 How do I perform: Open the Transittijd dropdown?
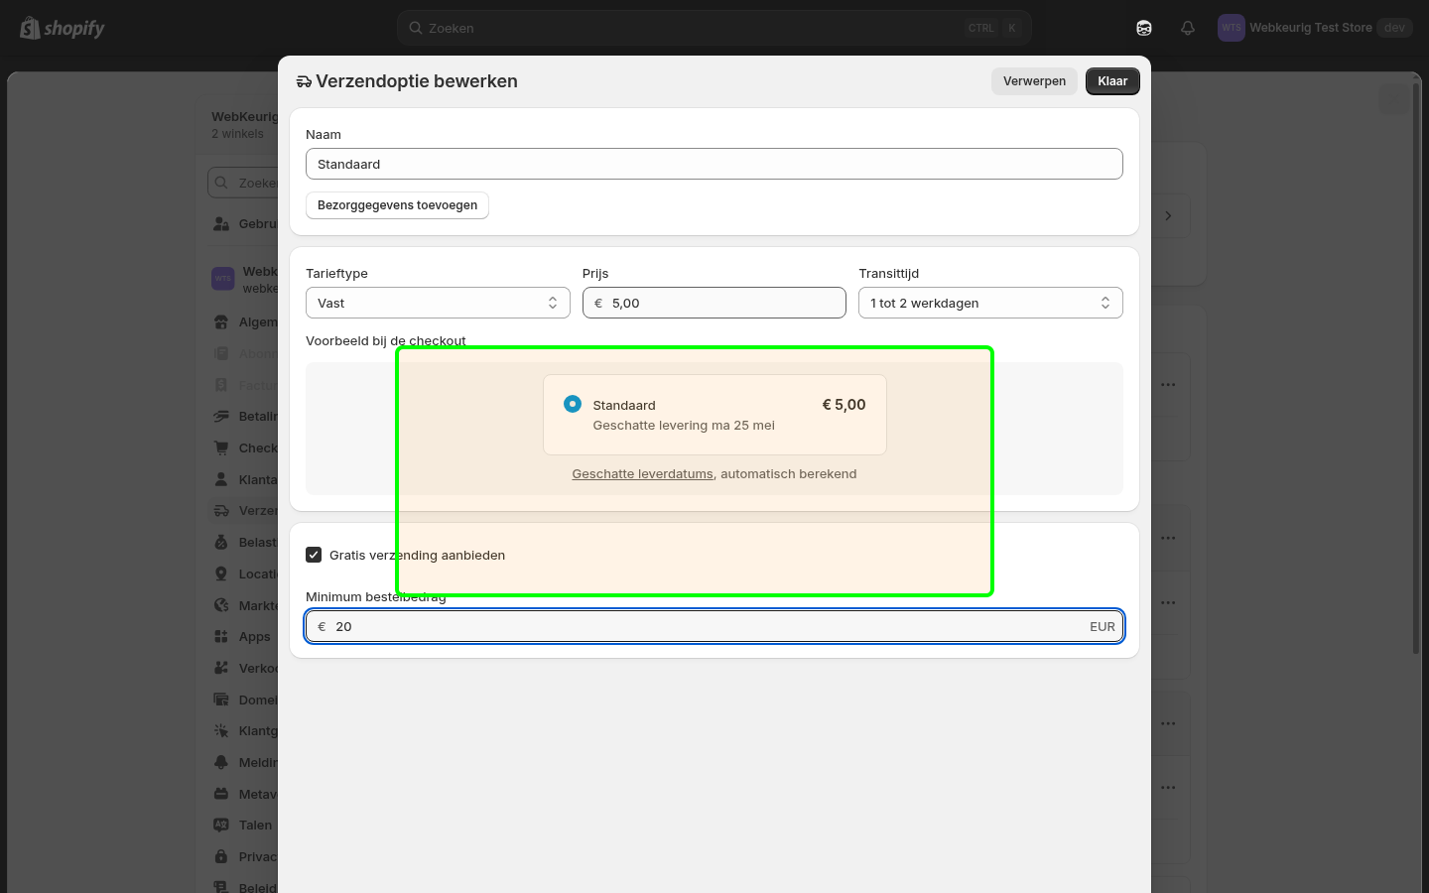tap(990, 303)
